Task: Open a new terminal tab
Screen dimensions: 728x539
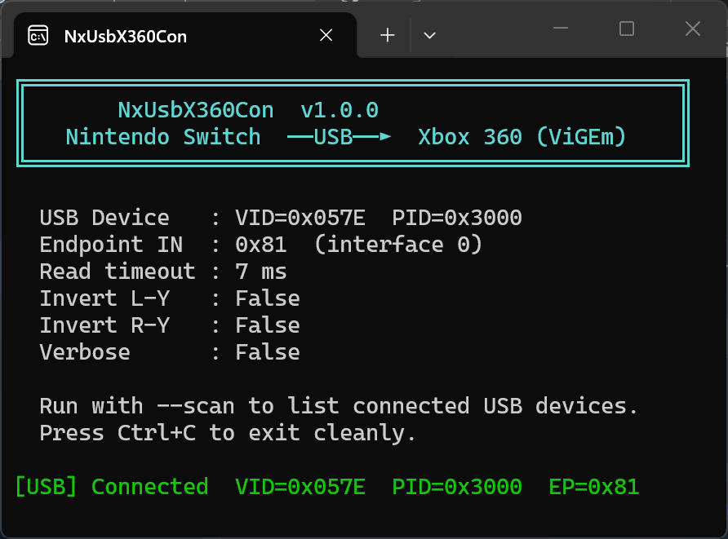Action: (387, 35)
